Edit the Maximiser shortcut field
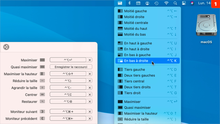220x124 pixels. tap(68, 60)
